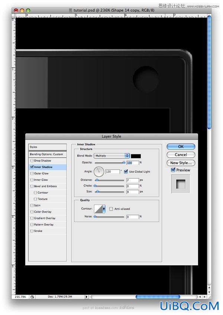Click the red close window button

coord(16,10)
